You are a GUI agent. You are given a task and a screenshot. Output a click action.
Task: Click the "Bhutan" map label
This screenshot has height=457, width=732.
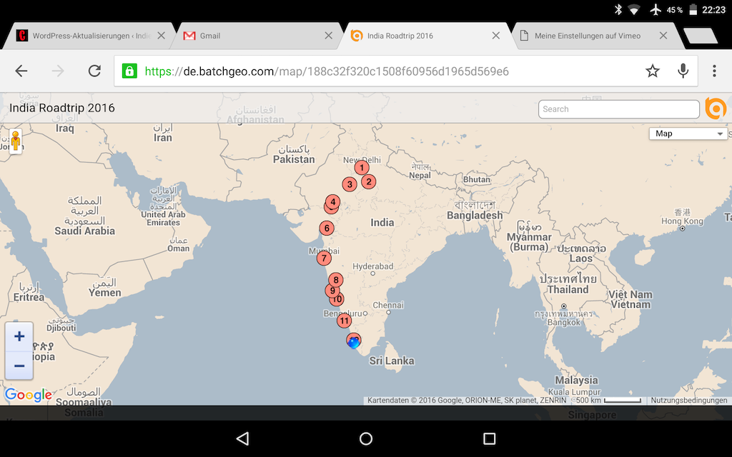(477, 179)
